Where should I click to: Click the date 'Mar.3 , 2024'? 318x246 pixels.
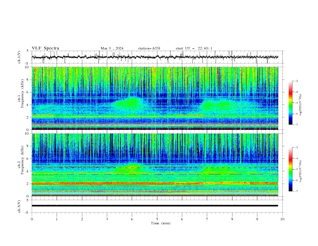click(112, 48)
